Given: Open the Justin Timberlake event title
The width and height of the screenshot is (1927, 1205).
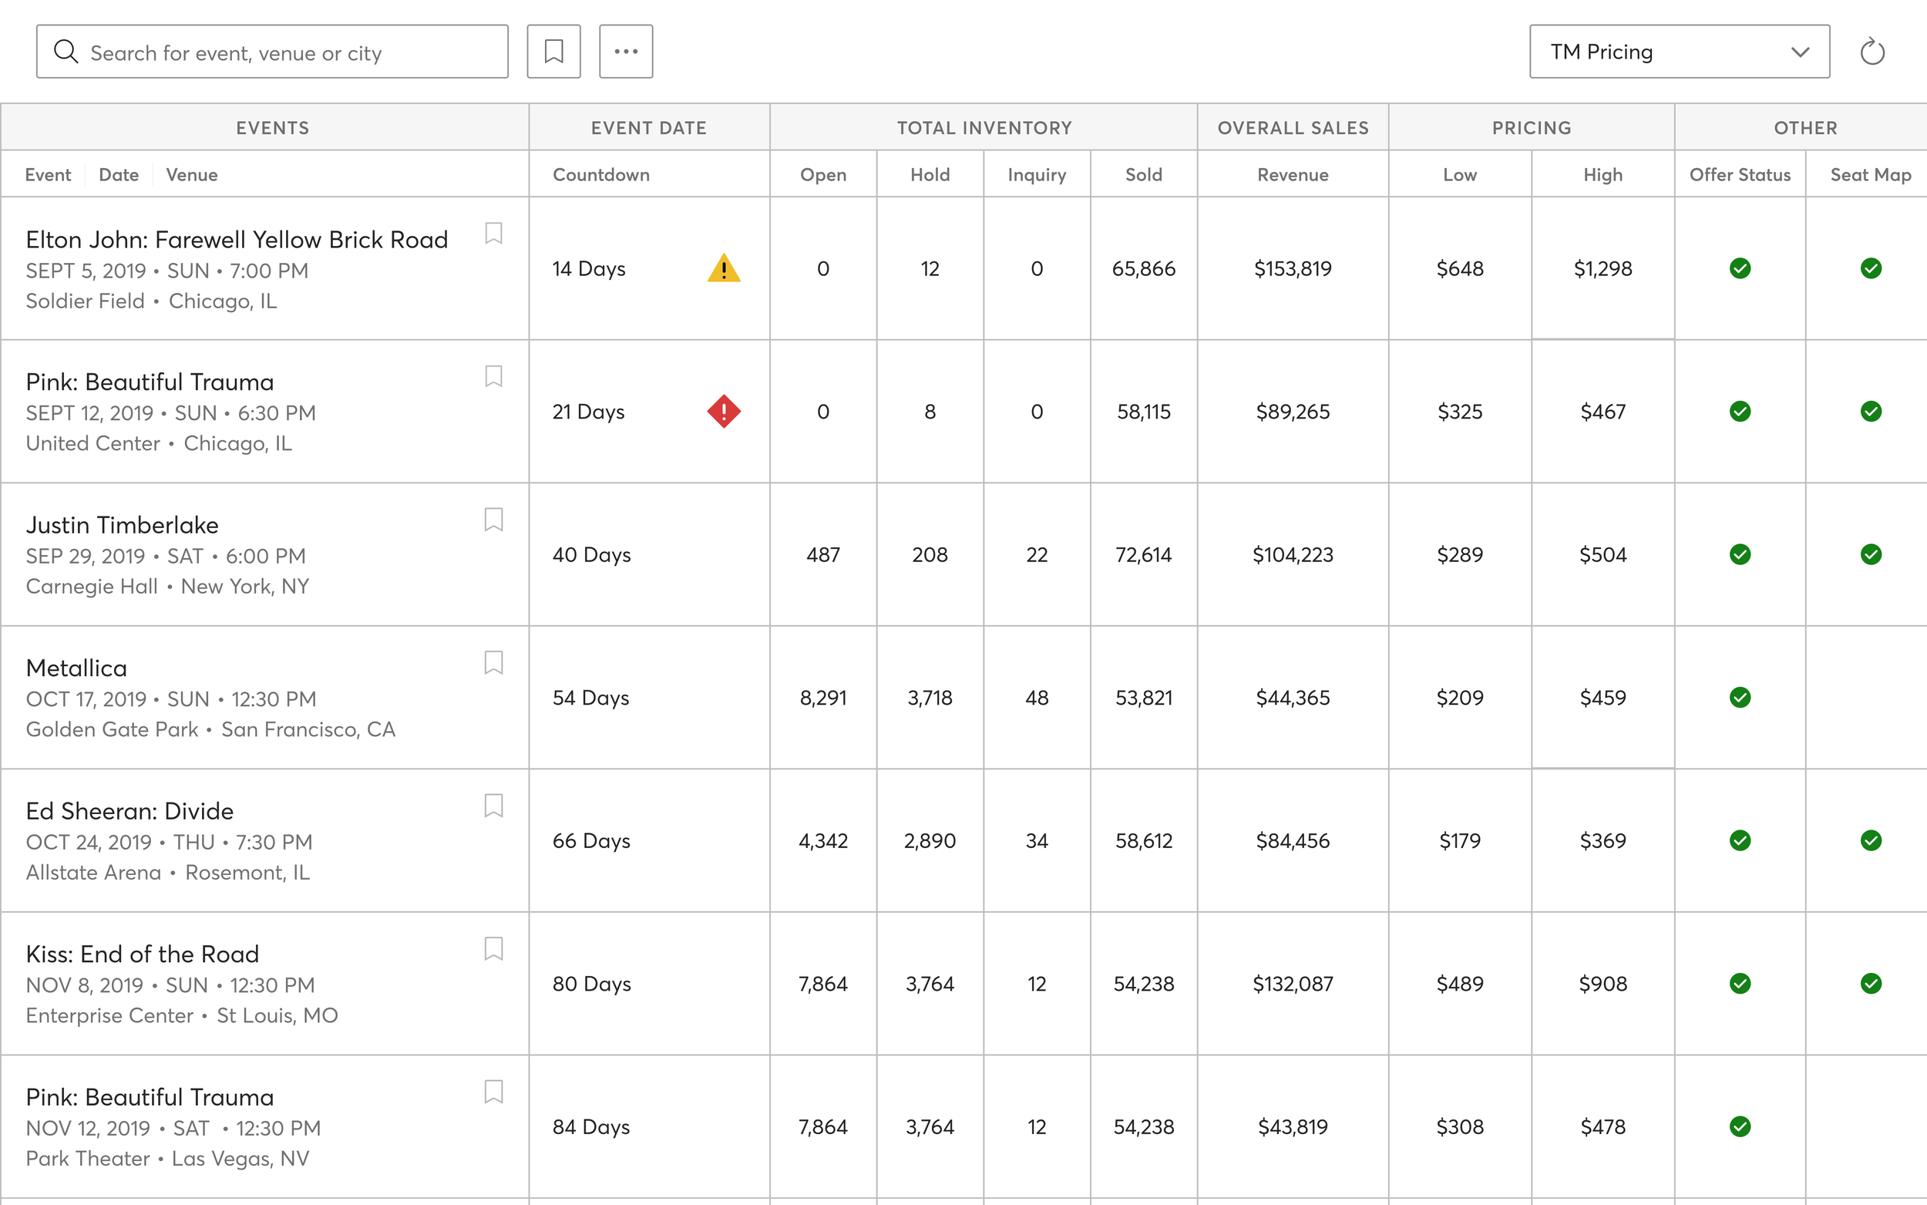Looking at the screenshot, I should [x=122, y=524].
